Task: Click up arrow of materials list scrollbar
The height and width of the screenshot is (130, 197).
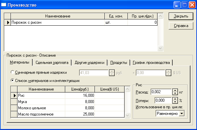Action: click(x=127, y=89)
